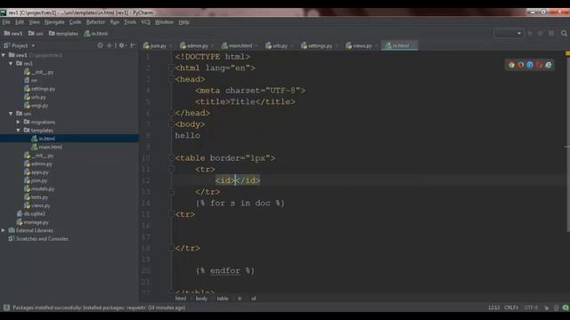This screenshot has width=570, height=320.
Task: Click the green inspection indicator in status bar
Action: [x=566, y=308]
